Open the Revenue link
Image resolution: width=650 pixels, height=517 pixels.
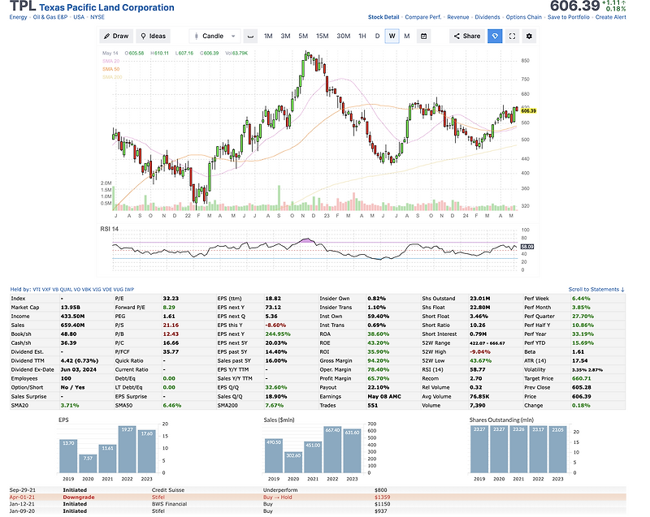458,17
